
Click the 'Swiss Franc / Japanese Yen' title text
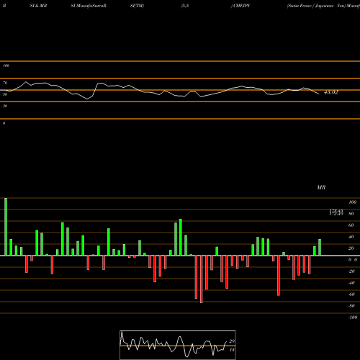316,6
